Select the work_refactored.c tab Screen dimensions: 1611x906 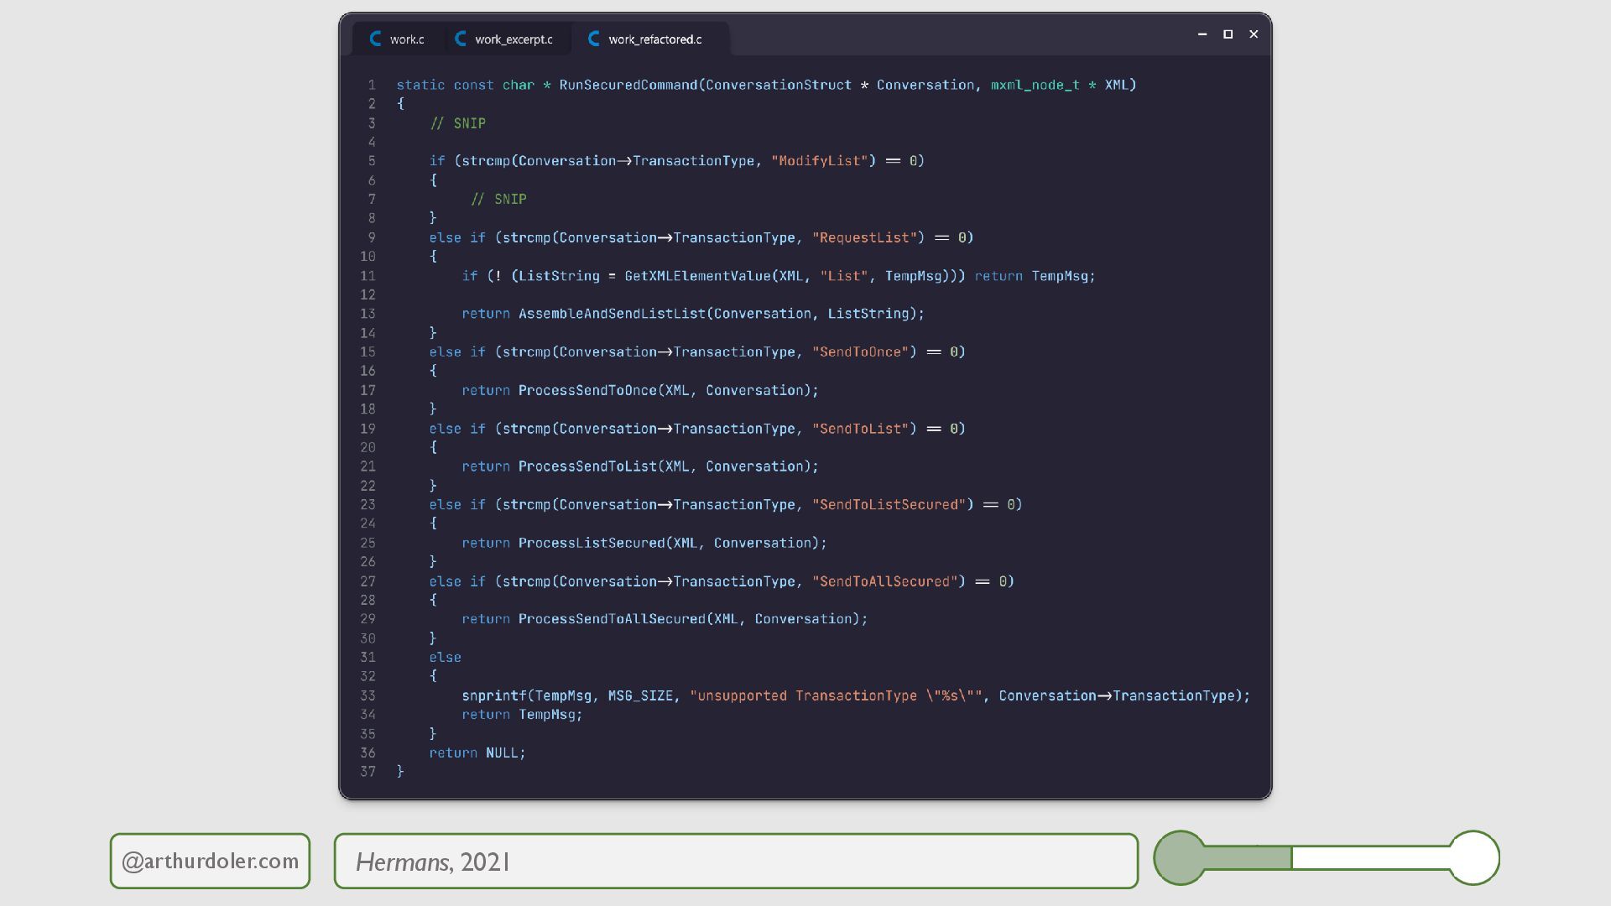pyautogui.click(x=654, y=39)
